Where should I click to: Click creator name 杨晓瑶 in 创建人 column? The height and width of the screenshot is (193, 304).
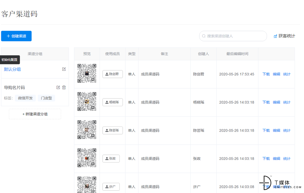[198, 102]
